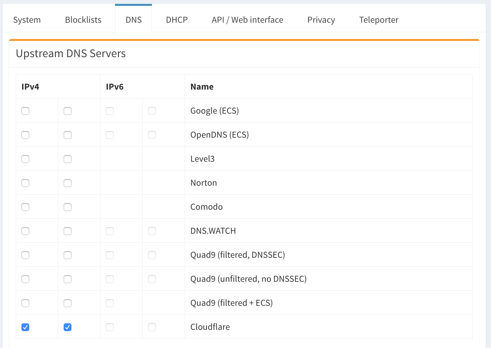Click the Quad9 (filtered + ECS) name
This screenshot has height=348, width=491.
pyautogui.click(x=232, y=303)
